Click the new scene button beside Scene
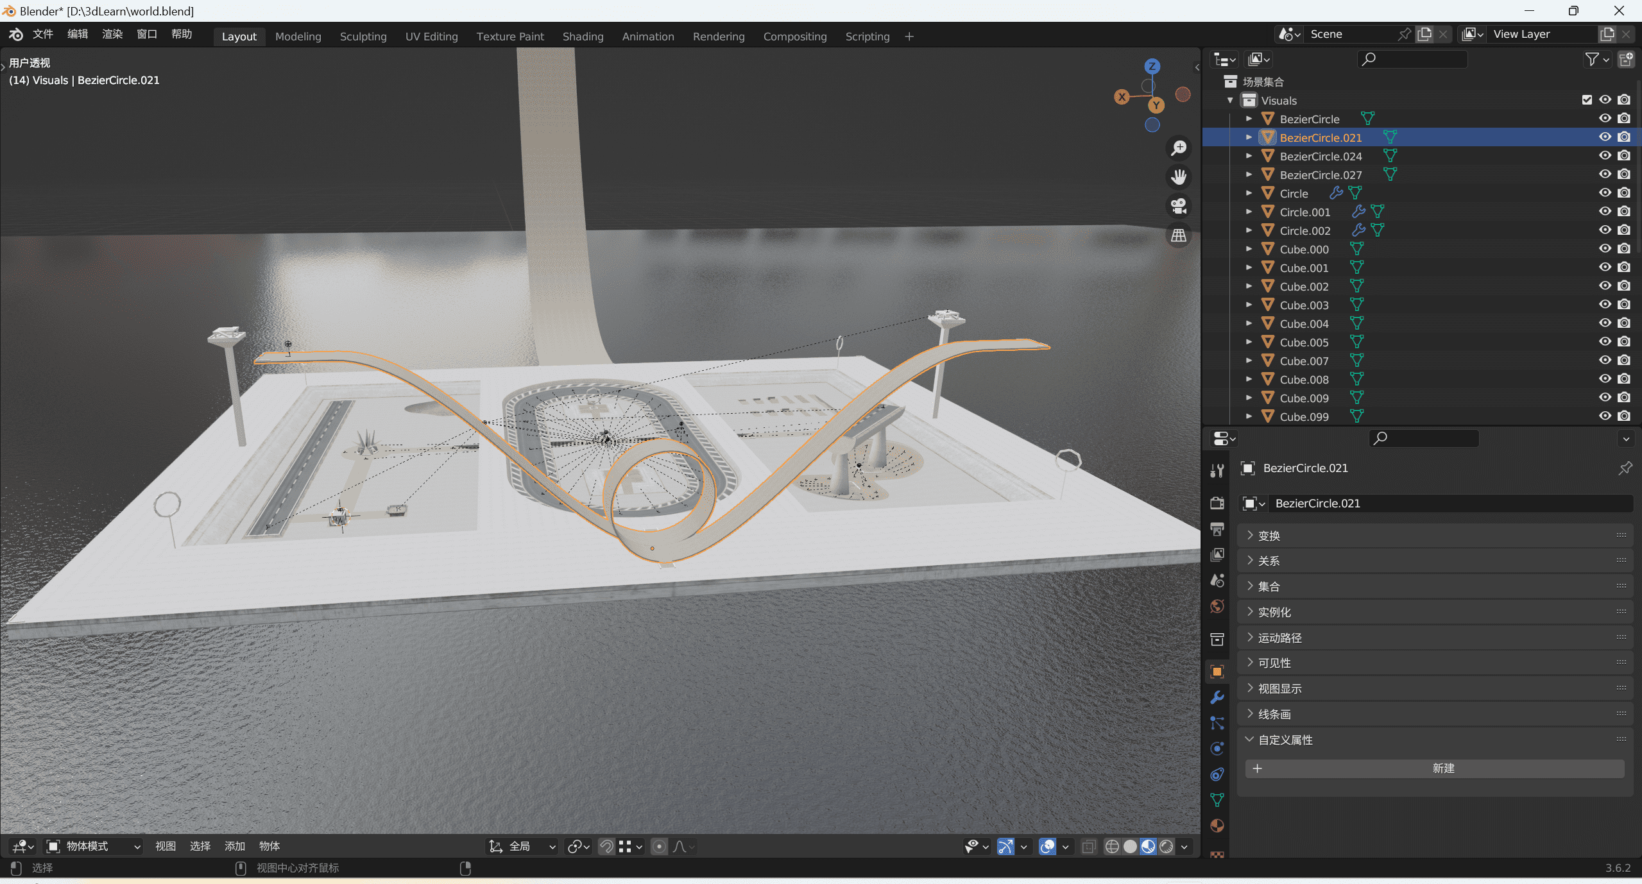The image size is (1642, 884). pos(1424,34)
